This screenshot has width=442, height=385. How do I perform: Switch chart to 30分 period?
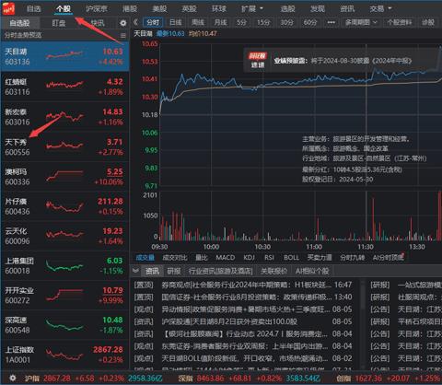(286, 22)
